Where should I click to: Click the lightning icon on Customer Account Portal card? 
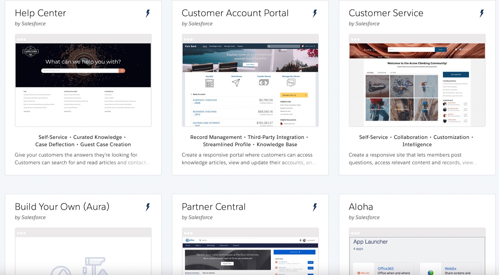(315, 13)
